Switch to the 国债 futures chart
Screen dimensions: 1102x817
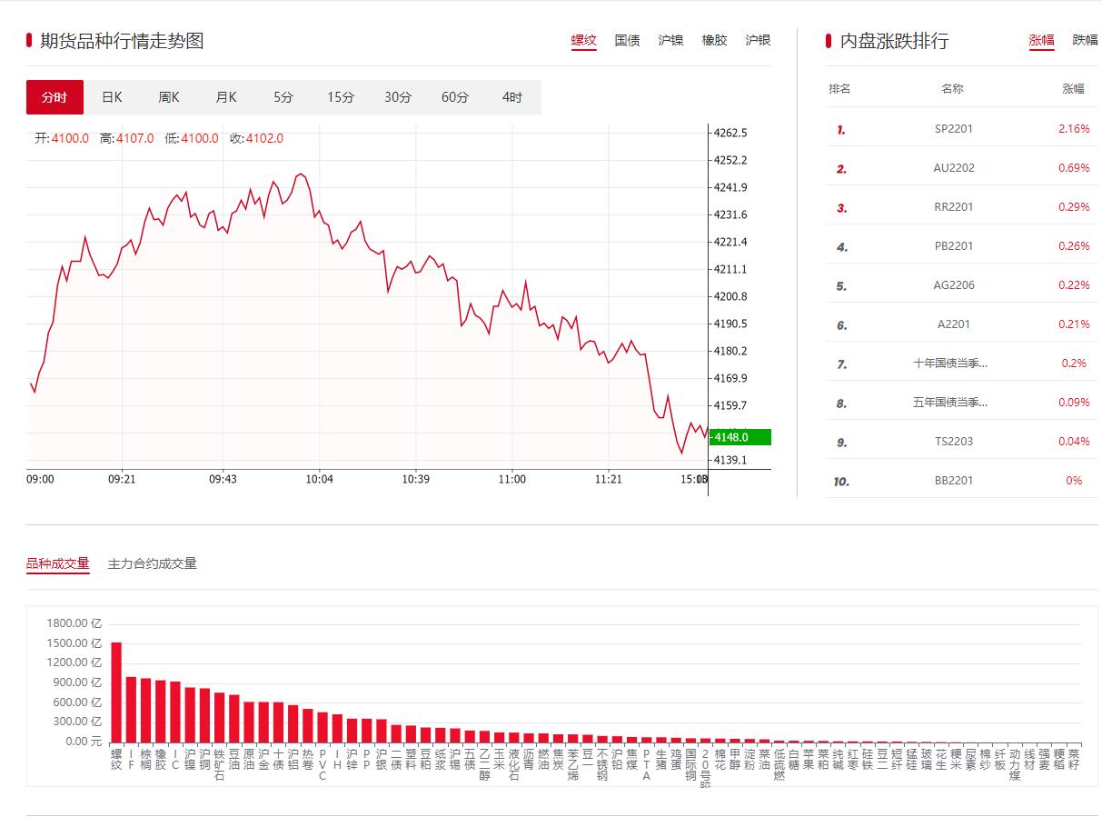(x=627, y=40)
